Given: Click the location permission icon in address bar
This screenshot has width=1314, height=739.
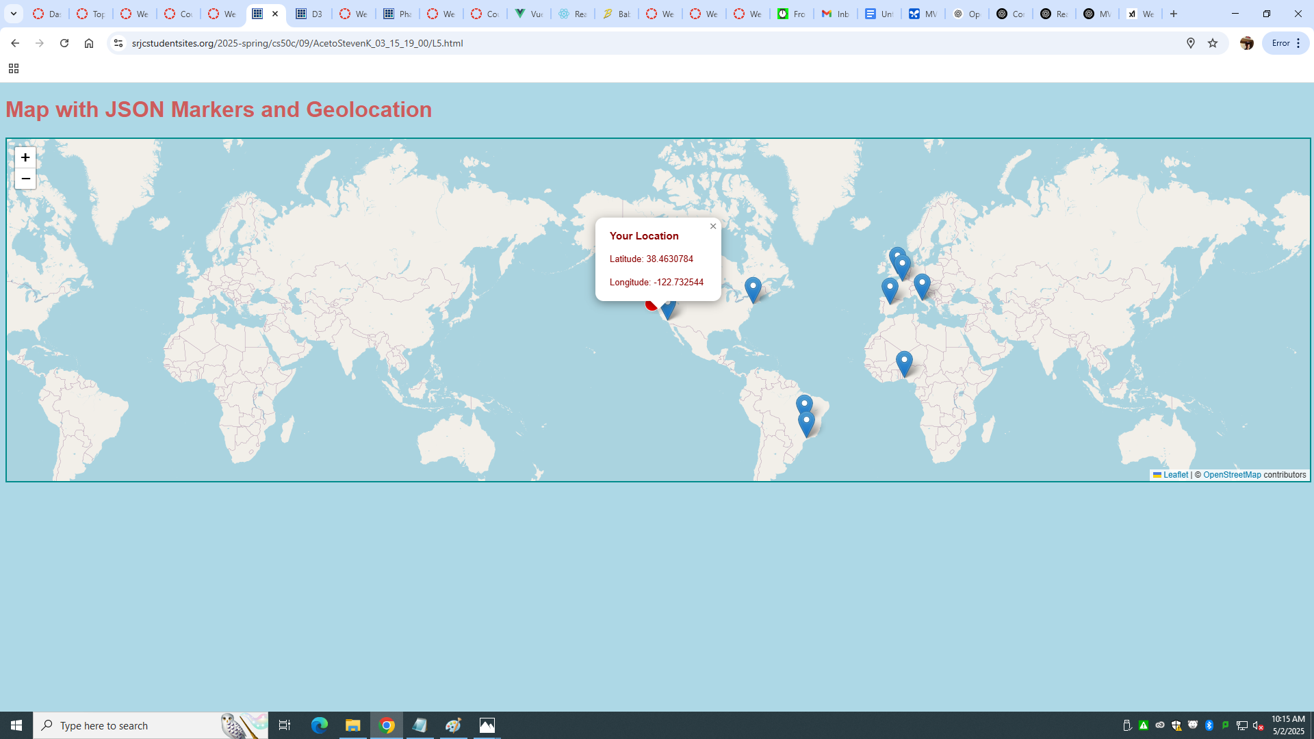Looking at the screenshot, I should click(1191, 43).
